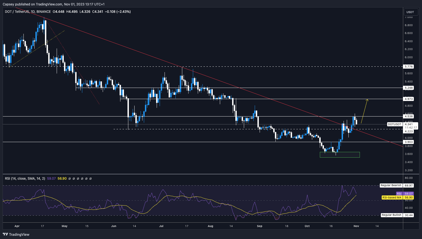Click the Nov label on the time axis

356,226
